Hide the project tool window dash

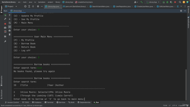(x=42, y=6)
